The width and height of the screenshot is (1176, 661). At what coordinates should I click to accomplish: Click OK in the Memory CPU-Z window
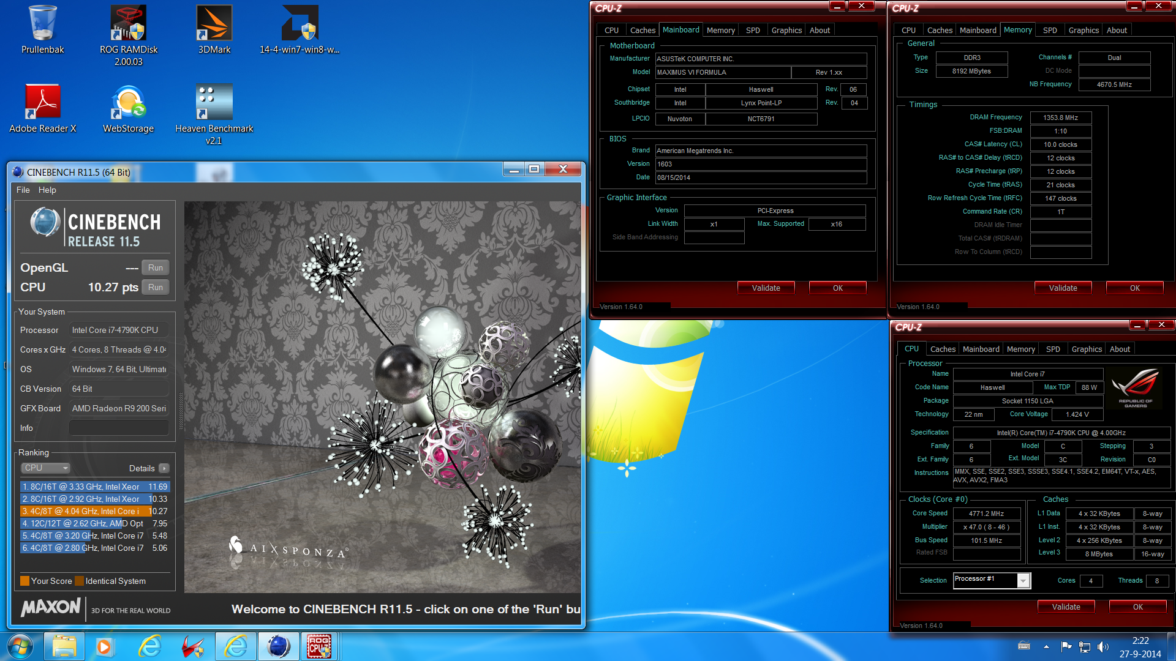[1134, 288]
